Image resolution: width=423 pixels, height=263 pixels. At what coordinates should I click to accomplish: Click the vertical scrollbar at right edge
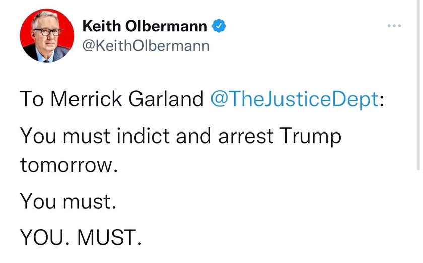tap(418, 85)
